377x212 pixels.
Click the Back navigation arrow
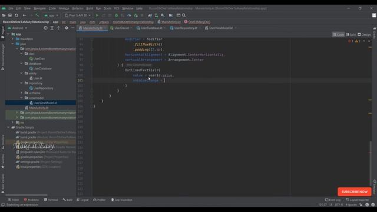point(24,15)
